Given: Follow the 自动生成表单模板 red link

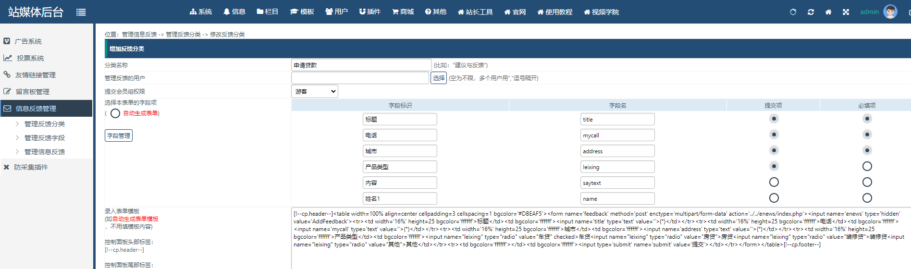Looking at the screenshot, I should coord(135,219).
